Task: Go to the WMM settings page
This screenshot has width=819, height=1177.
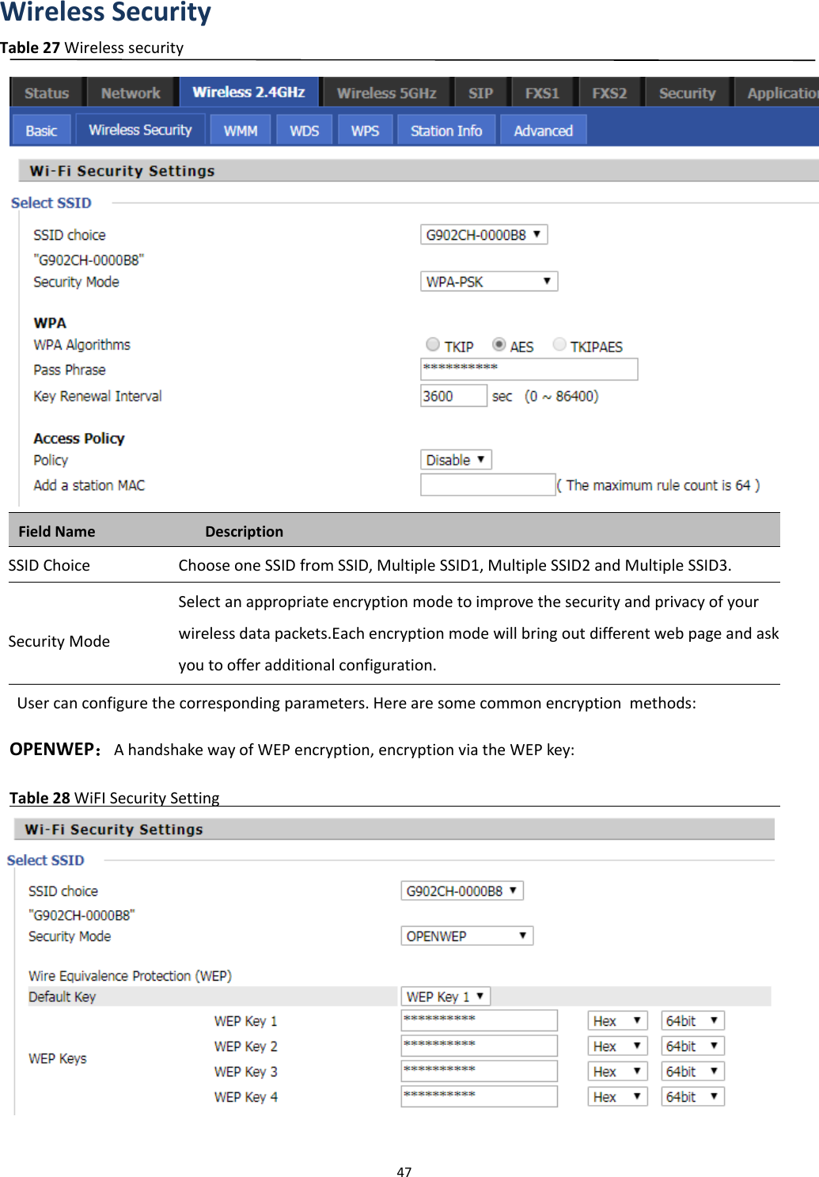Action: [x=240, y=129]
